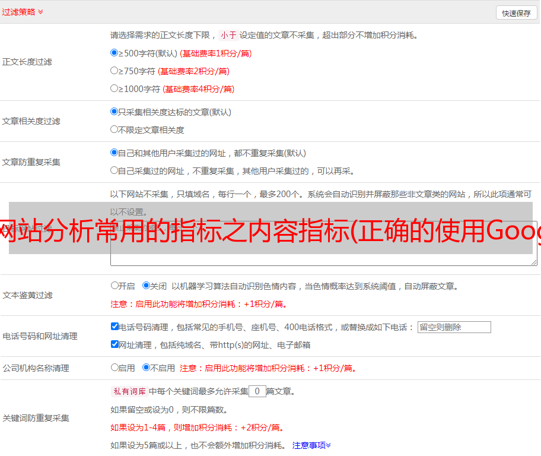Click the 如果设为1-4篇 red warning text
Viewport: 541px width, 456px height.
(x=198, y=427)
